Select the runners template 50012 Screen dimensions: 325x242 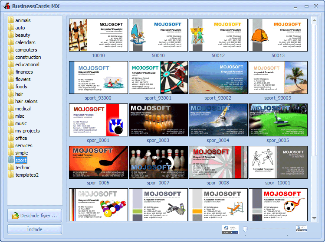coord(218,35)
